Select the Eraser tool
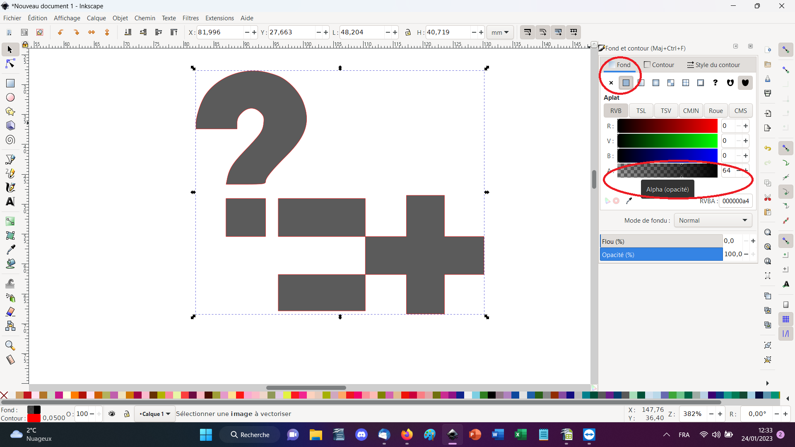 point(10,312)
